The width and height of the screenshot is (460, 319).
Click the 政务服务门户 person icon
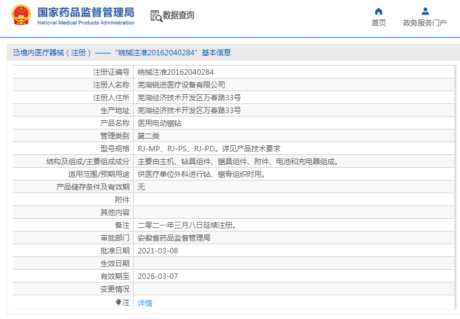[425, 12]
